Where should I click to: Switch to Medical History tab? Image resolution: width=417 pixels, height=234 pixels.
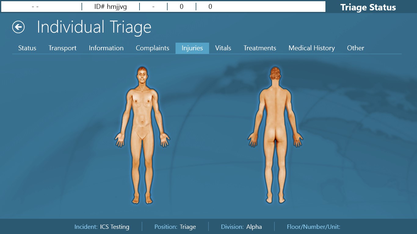coord(311,48)
